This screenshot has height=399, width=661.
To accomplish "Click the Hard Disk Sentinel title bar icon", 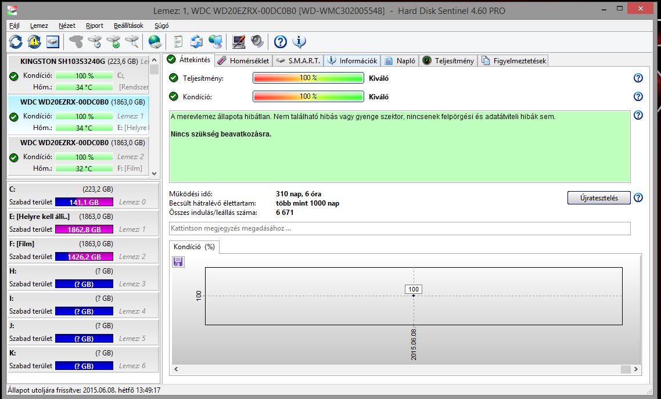I will click(12, 10).
